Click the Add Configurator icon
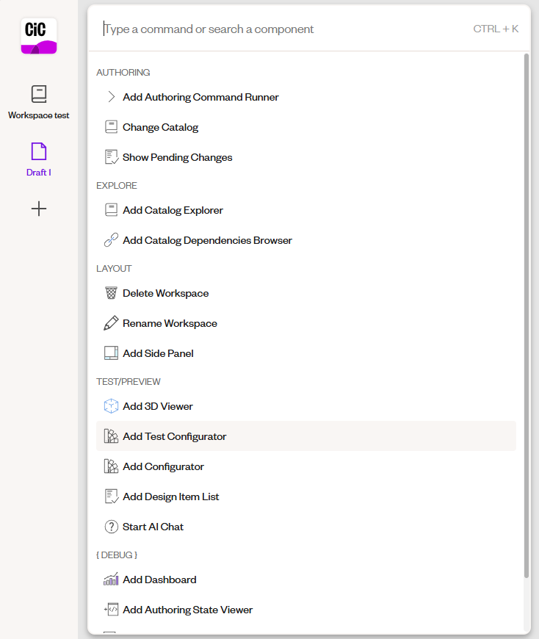This screenshot has height=639, width=539. click(x=111, y=466)
